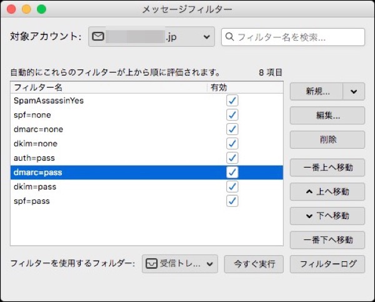Viewport: 375px width, 302px height.
Task: Disable the SpamAssassinYes filter checkbox
Action: tap(232, 101)
